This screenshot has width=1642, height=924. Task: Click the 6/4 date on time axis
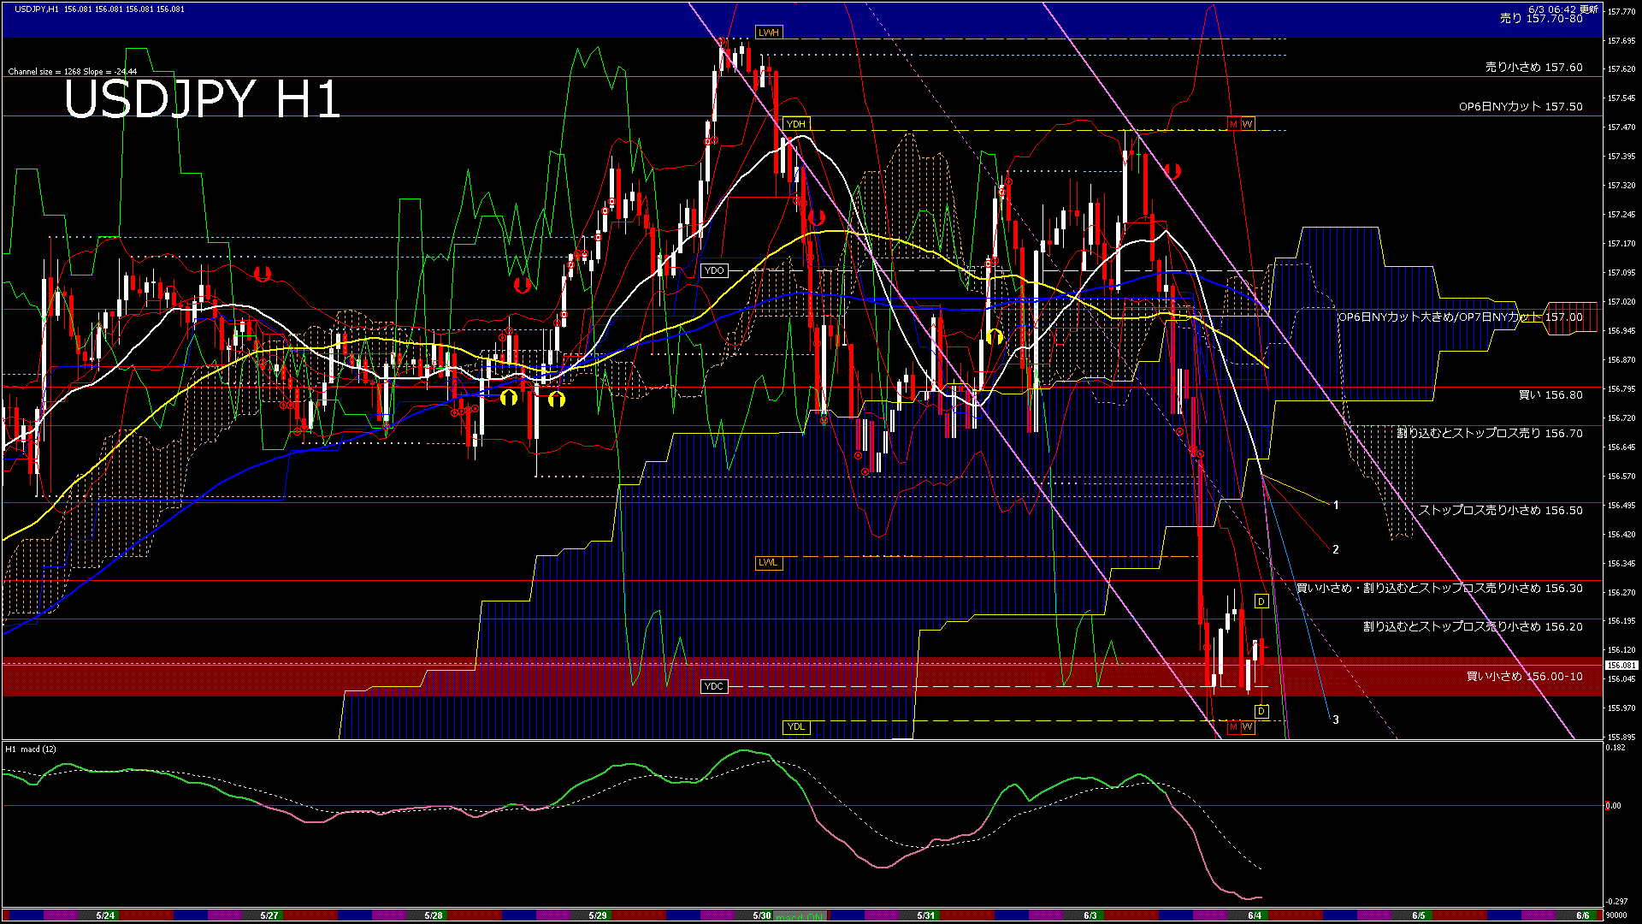tap(1255, 915)
